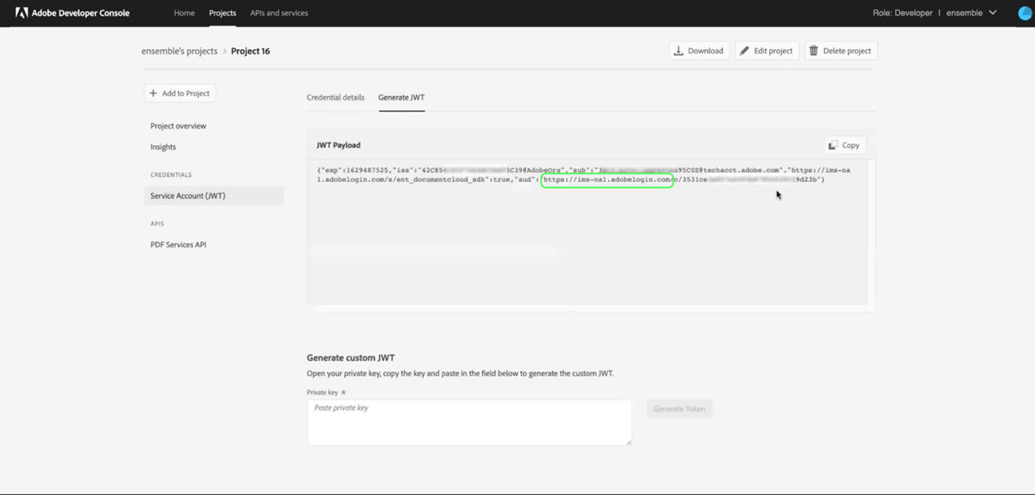The image size is (1035, 495).
Task: Click the Edit project button
Action: pos(766,51)
